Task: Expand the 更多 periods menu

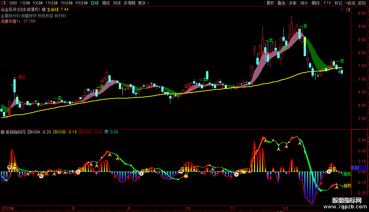Action: (144, 3)
